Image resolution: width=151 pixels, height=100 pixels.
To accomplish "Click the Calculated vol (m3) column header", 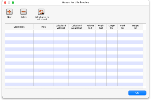I will 61,27.
